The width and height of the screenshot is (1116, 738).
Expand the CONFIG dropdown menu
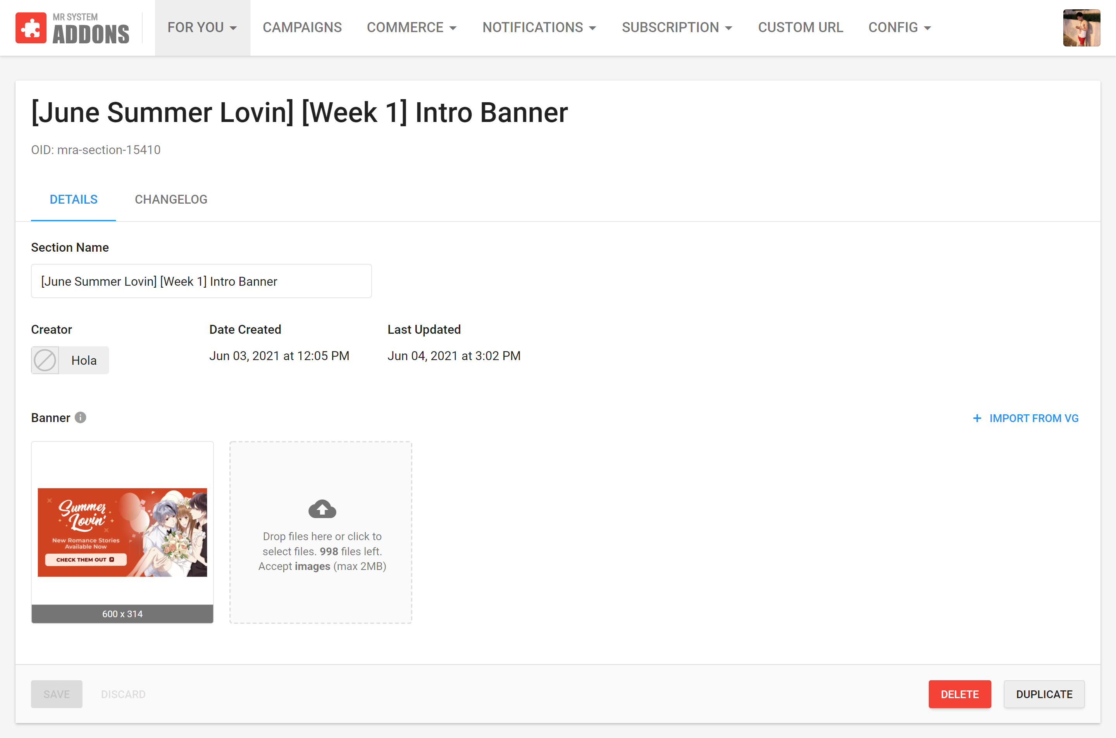[899, 28]
